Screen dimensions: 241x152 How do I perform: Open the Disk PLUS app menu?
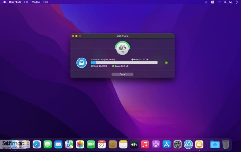pos(15,2)
